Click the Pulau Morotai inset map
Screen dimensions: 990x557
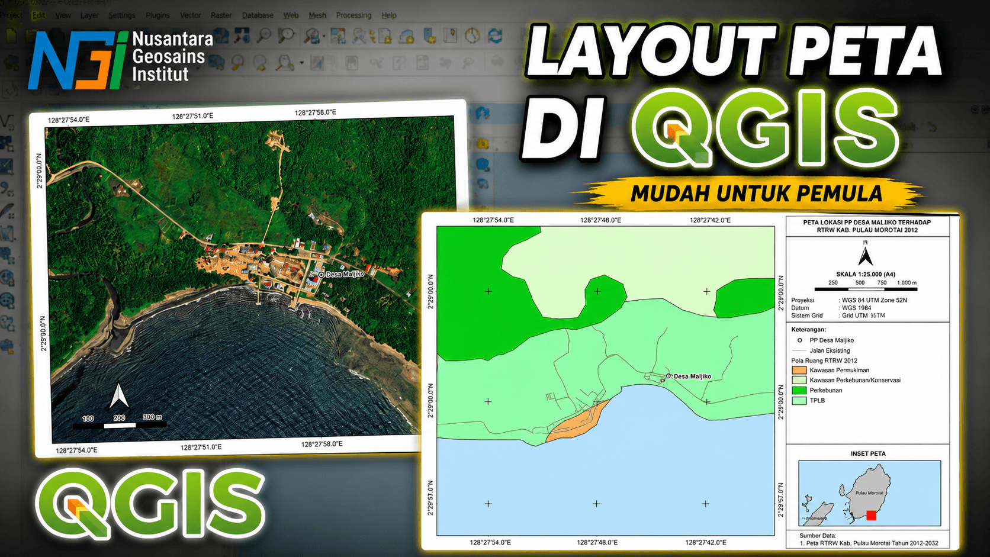(869, 493)
